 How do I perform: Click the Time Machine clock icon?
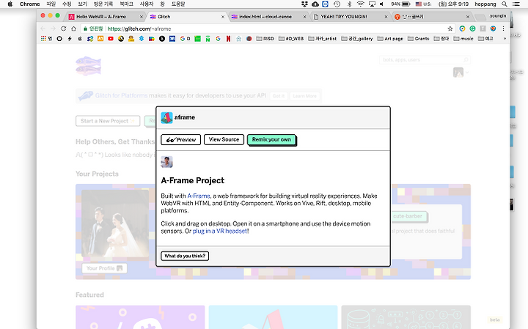[337, 4]
